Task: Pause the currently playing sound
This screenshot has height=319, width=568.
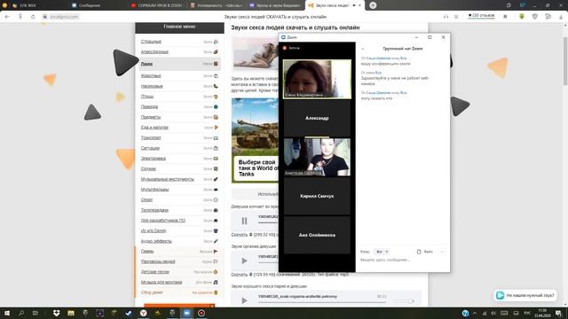Action: (244, 221)
